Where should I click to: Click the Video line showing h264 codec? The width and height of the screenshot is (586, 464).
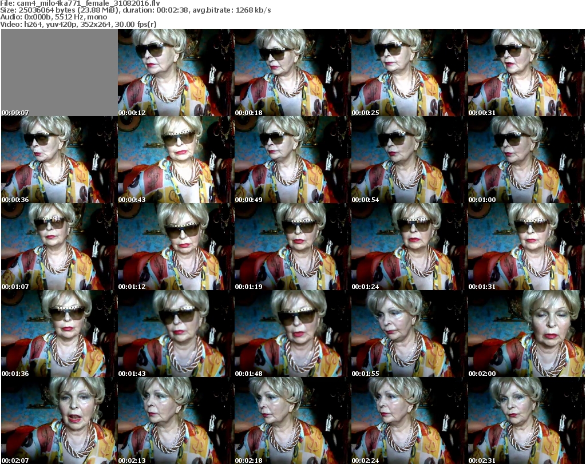click(x=78, y=25)
